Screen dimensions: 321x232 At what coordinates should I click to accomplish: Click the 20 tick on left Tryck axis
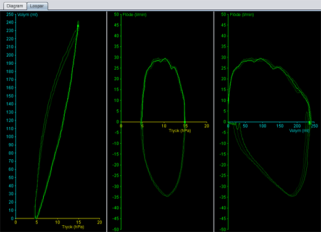pyautogui.click(x=99, y=222)
